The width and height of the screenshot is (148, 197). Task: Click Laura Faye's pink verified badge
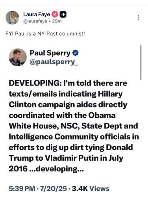point(55,14)
